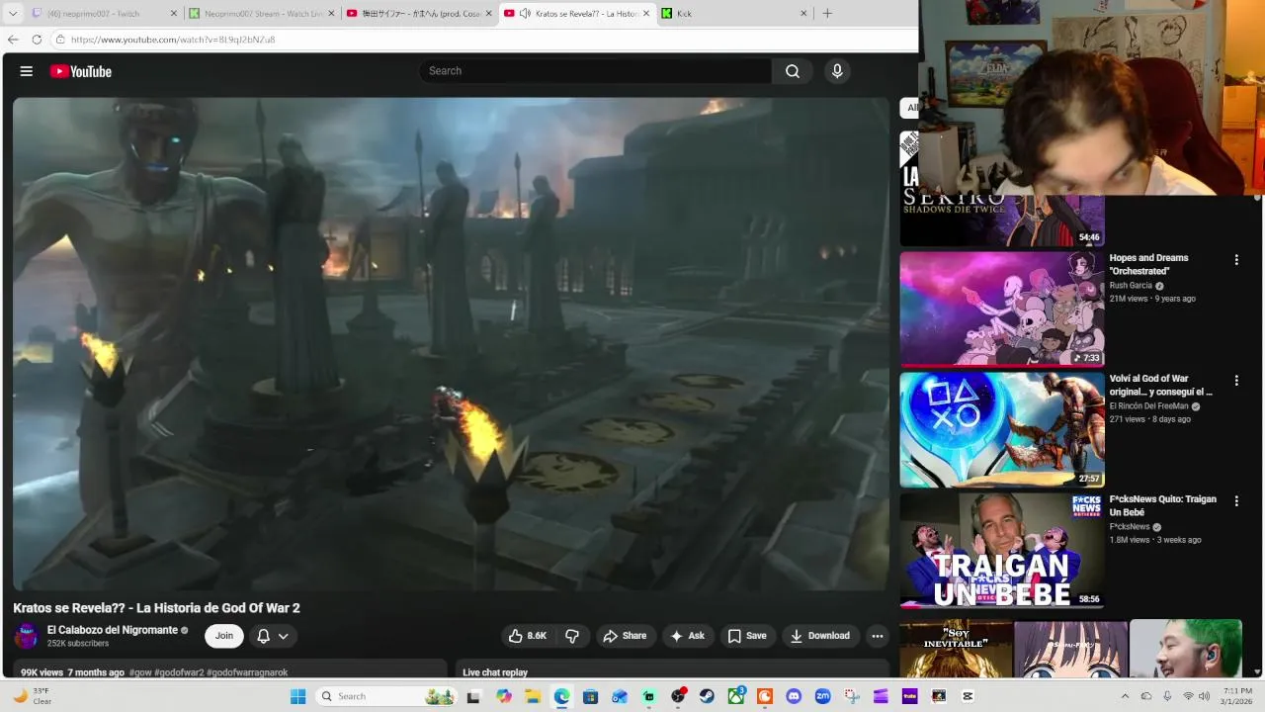
Task: Open Discord from the taskbar
Action: [793, 696]
